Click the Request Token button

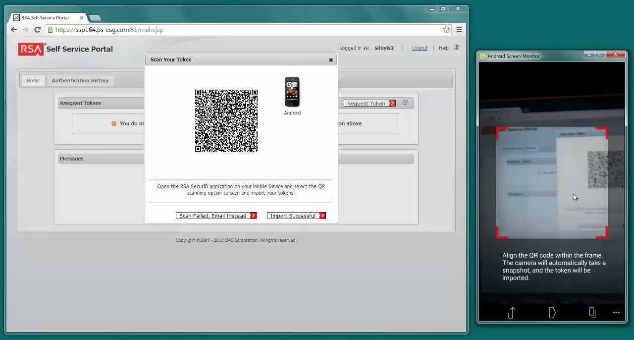click(x=370, y=103)
